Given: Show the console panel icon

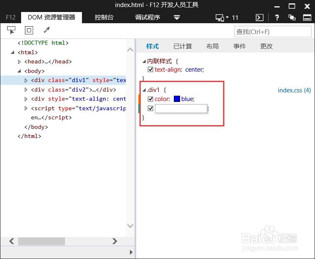Looking at the screenshot, I should point(260,18).
